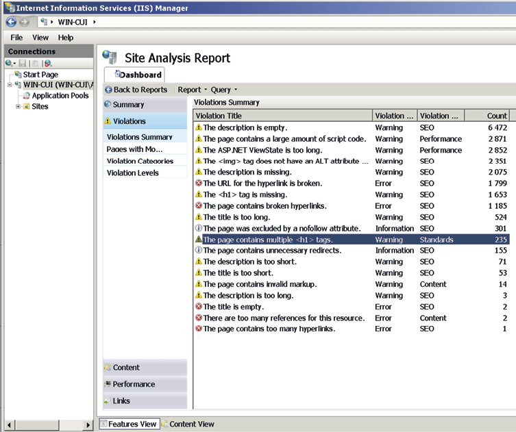
Task: Click the Site Analysis Report header icon
Action: (x=110, y=57)
